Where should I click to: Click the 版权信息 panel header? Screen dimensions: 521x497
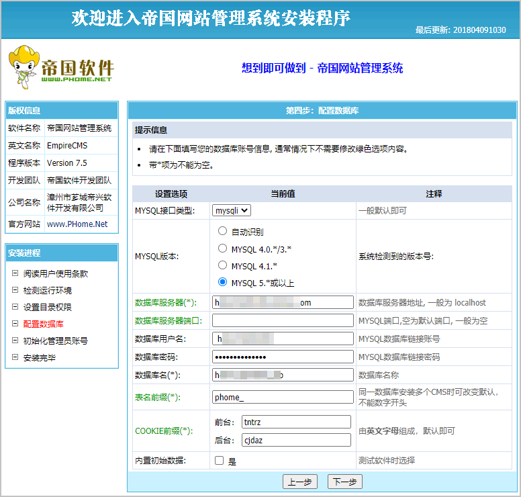(62, 111)
